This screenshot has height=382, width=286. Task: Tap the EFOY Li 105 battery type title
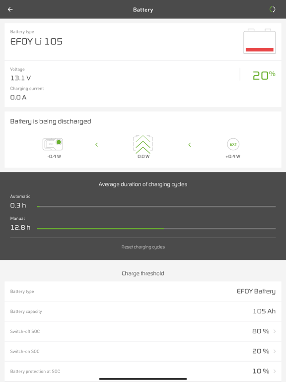[36, 42]
